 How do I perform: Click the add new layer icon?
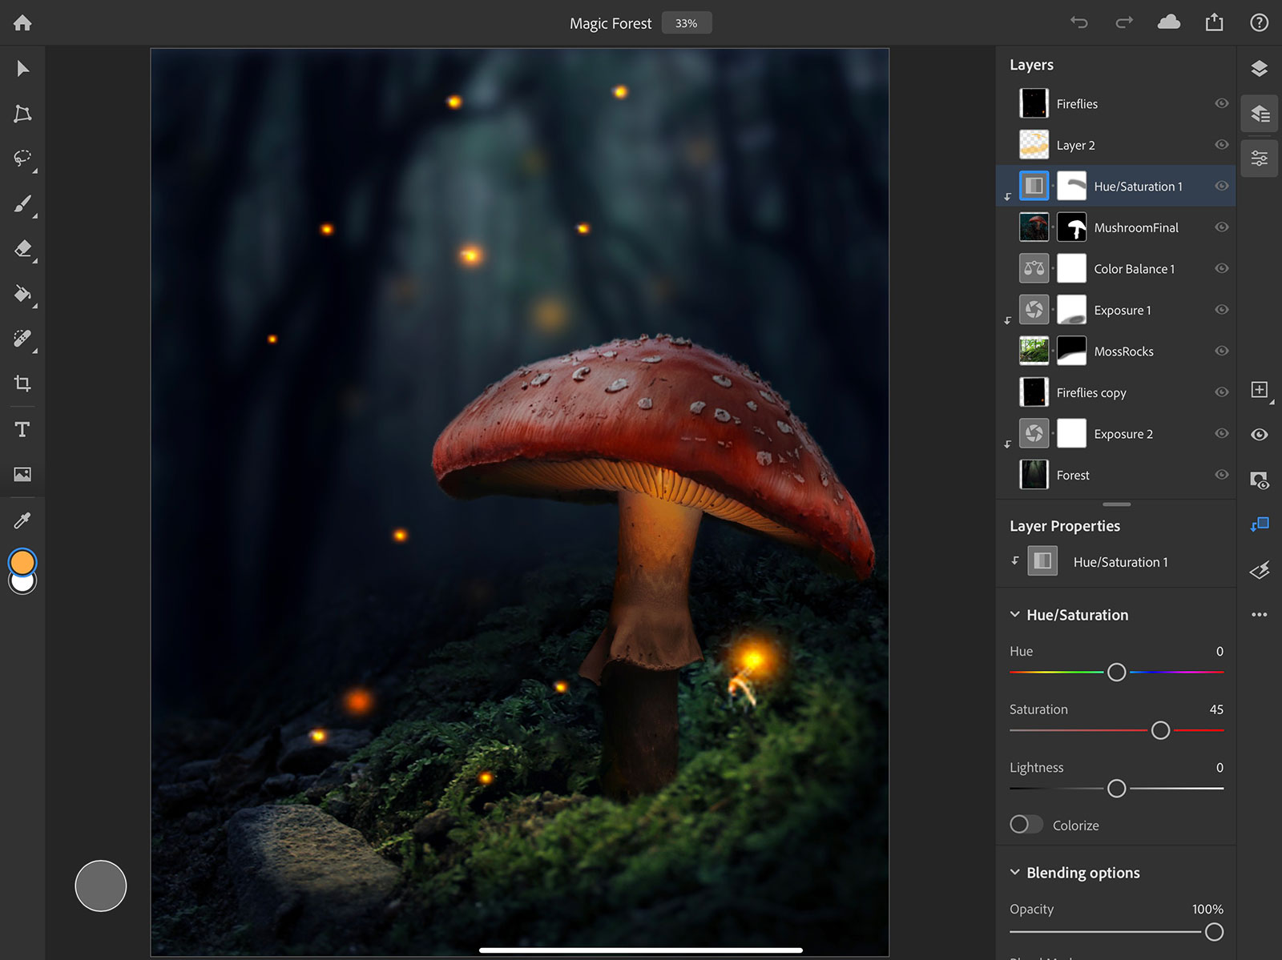[x=1259, y=390]
